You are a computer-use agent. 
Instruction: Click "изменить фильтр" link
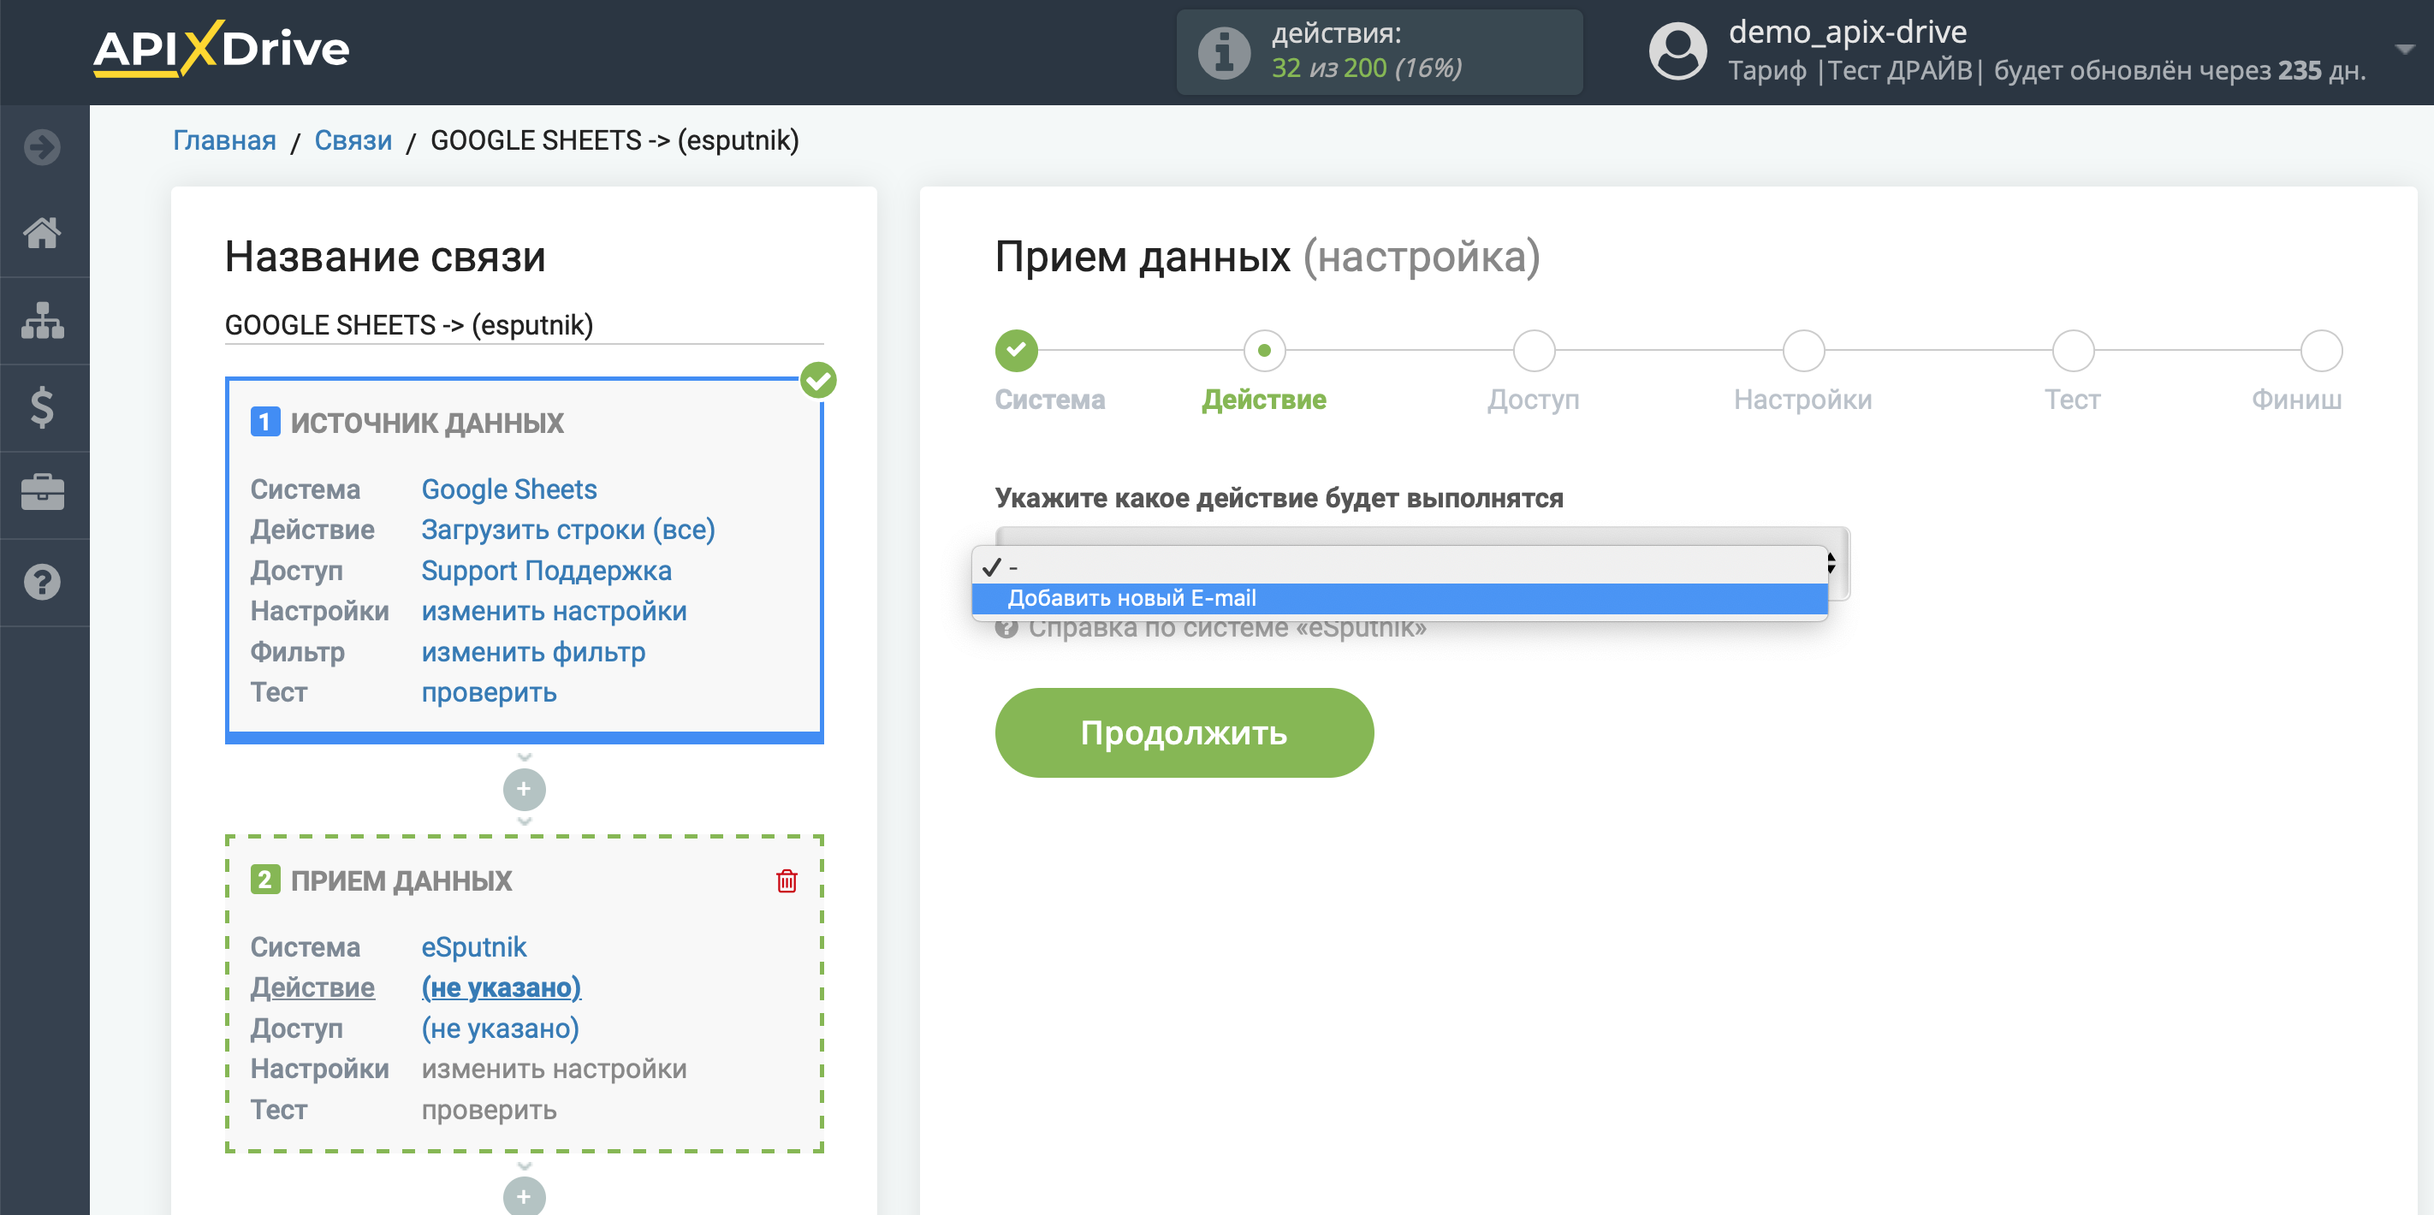pyautogui.click(x=533, y=652)
